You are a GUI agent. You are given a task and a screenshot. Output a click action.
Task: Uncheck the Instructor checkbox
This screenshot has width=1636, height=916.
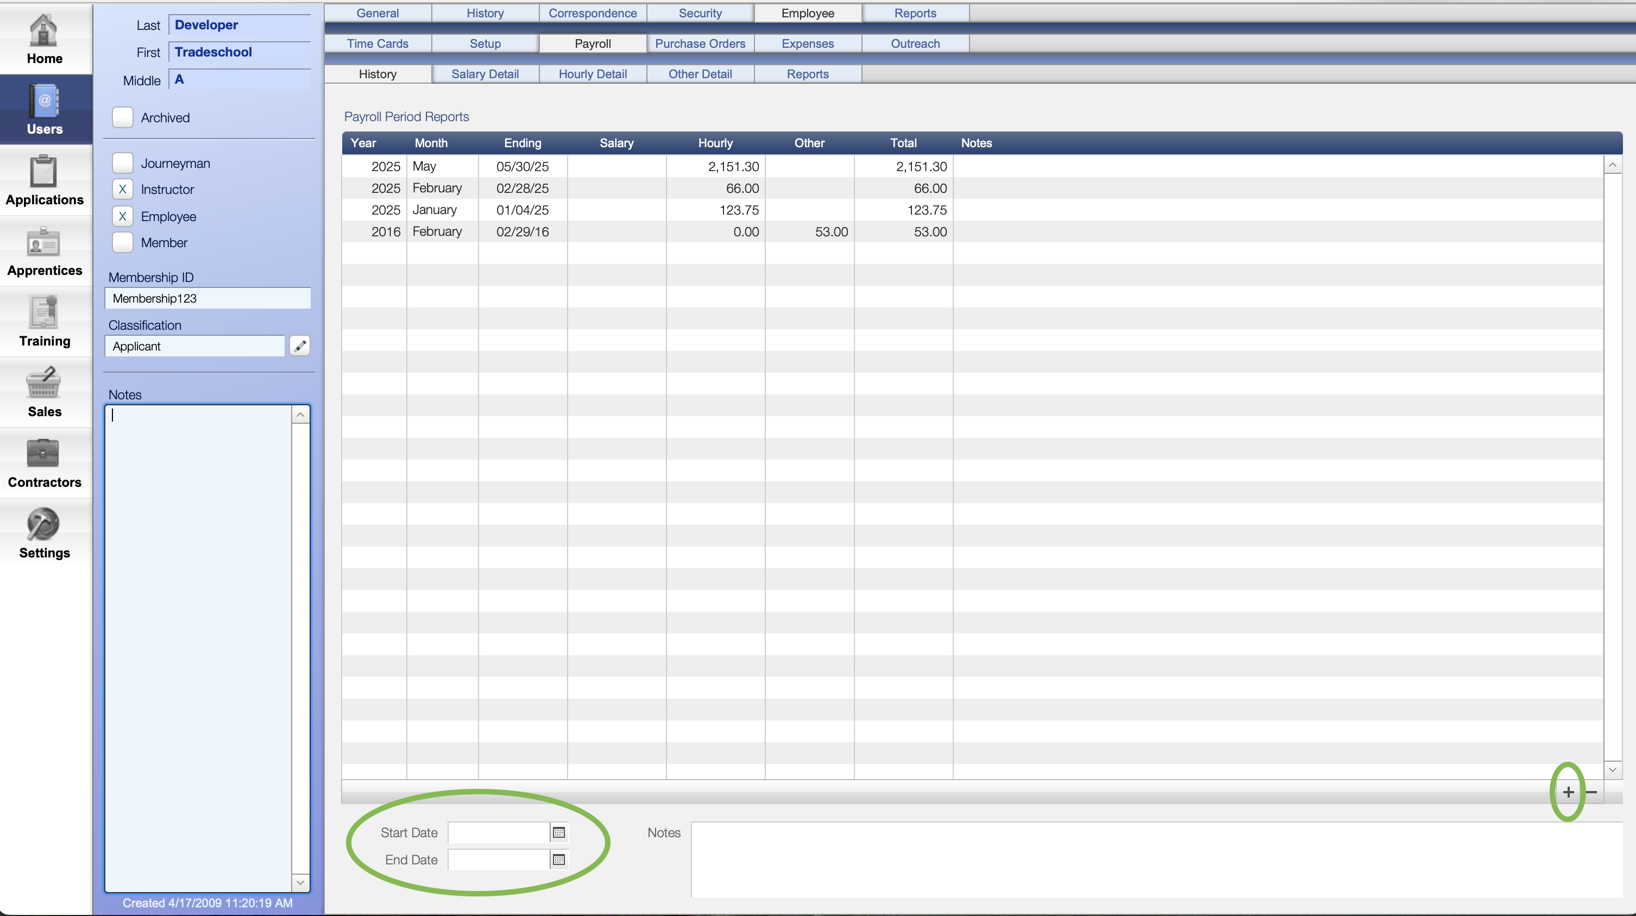click(123, 189)
